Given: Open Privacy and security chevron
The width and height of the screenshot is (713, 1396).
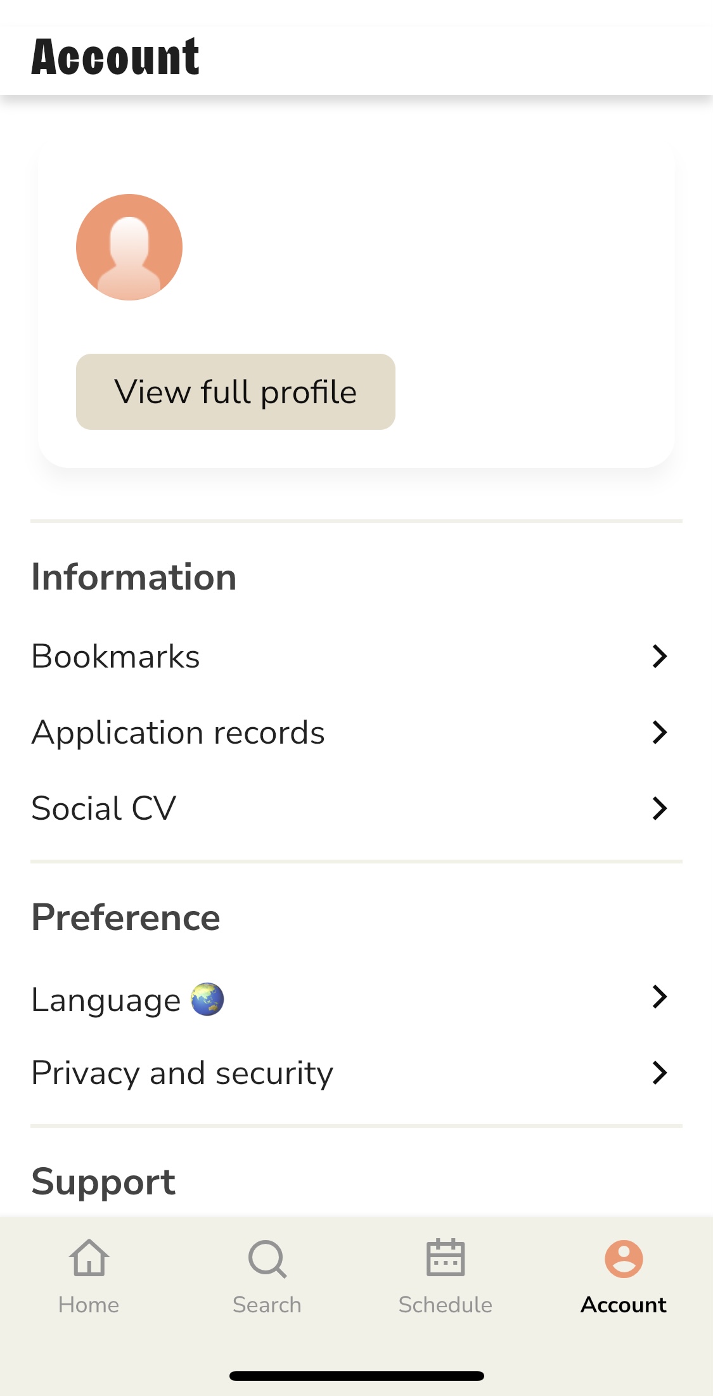Looking at the screenshot, I should pyautogui.click(x=660, y=1073).
